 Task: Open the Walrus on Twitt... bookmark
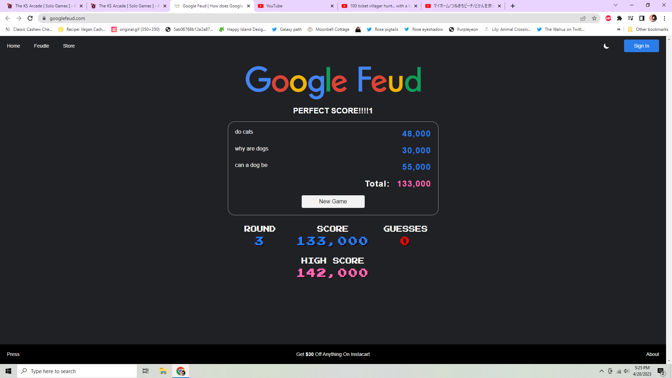561,29
